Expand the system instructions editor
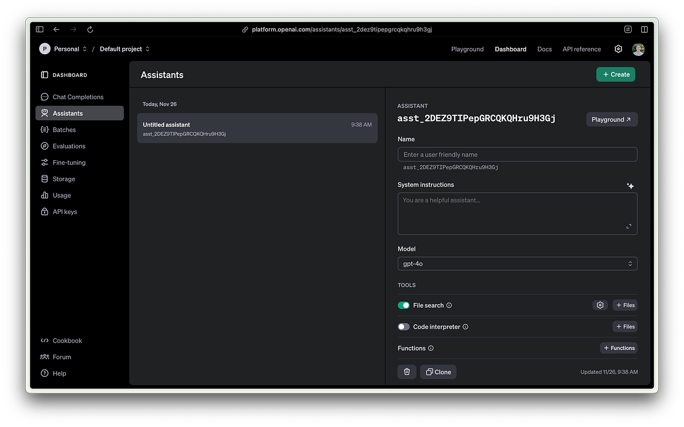684x427 pixels. click(629, 226)
